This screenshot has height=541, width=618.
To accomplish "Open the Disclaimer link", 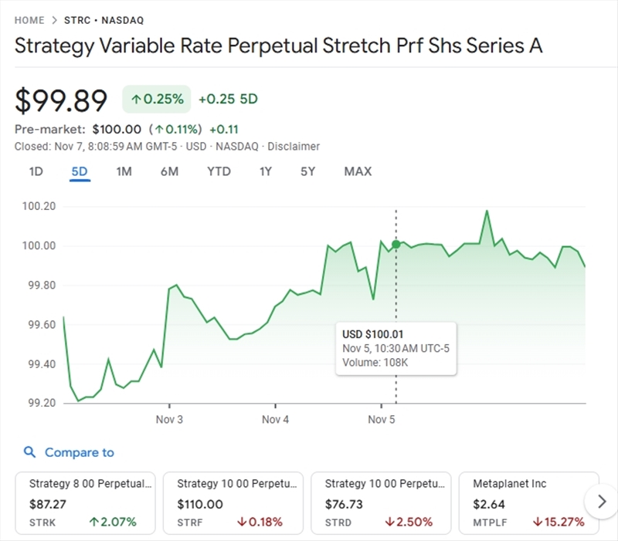I will (294, 146).
